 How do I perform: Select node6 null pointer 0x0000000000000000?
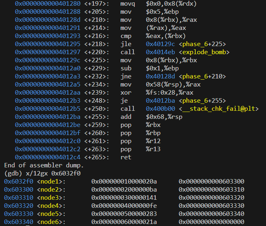pos(211,222)
